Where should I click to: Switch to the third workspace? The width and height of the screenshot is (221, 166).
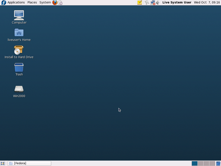[206, 163]
